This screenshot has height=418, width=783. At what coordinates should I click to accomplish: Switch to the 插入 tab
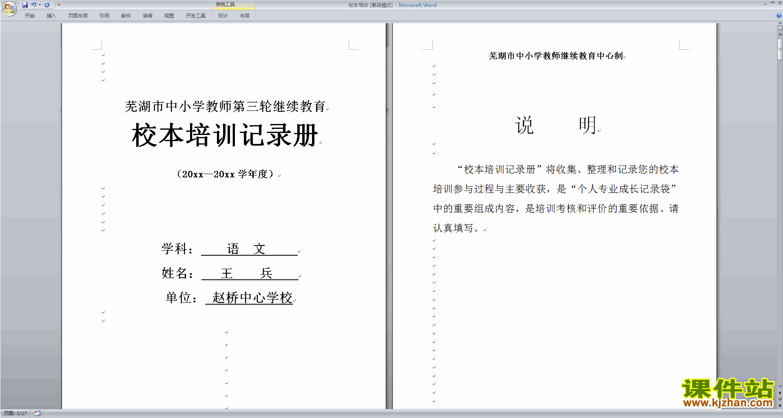click(51, 16)
